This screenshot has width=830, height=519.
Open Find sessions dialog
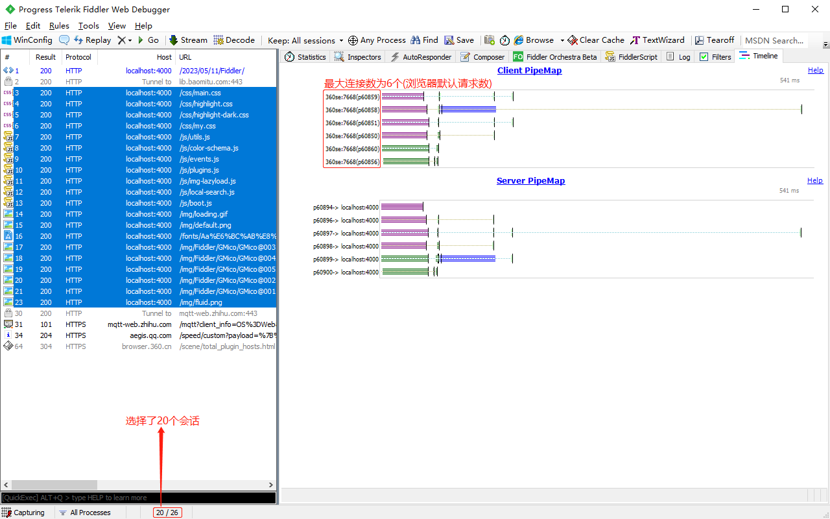(424, 40)
